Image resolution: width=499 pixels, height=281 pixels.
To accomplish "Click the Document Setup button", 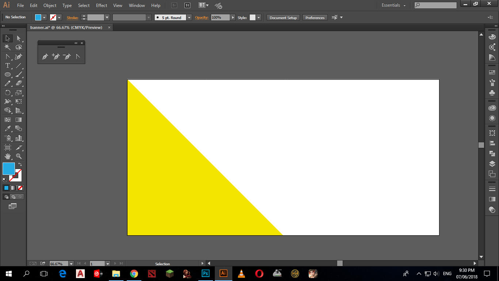I will (x=283, y=18).
